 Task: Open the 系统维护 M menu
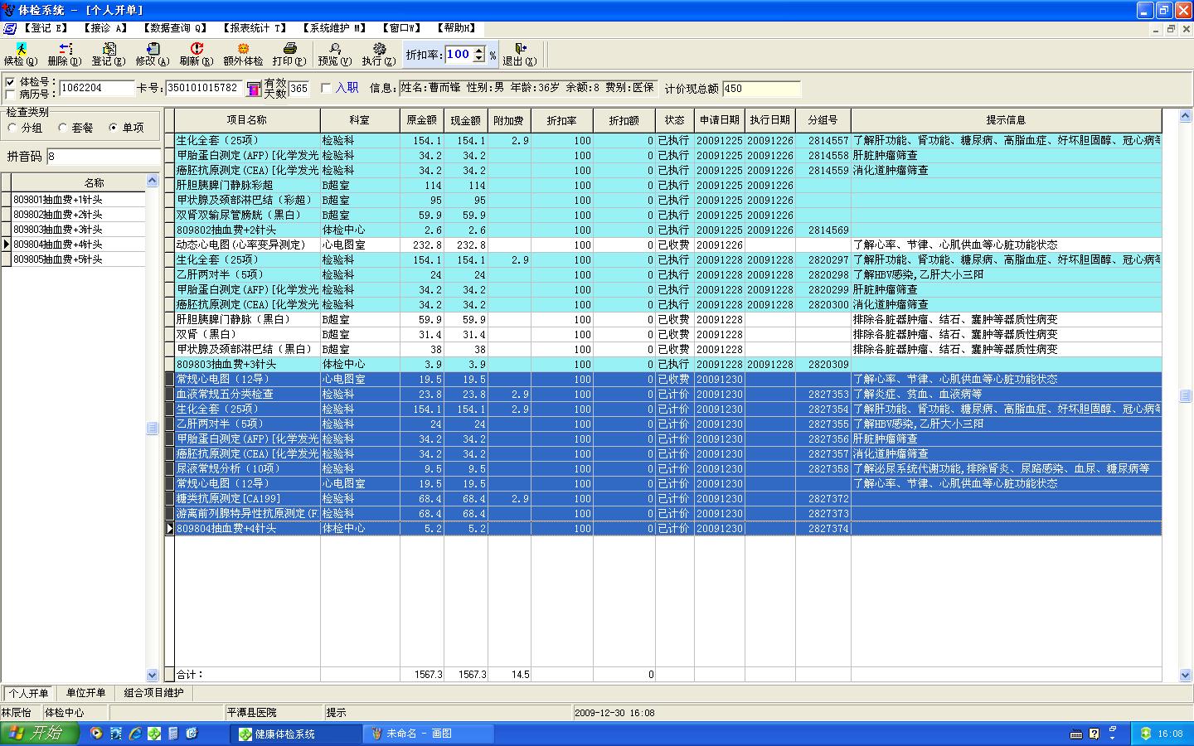(x=333, y=28)
